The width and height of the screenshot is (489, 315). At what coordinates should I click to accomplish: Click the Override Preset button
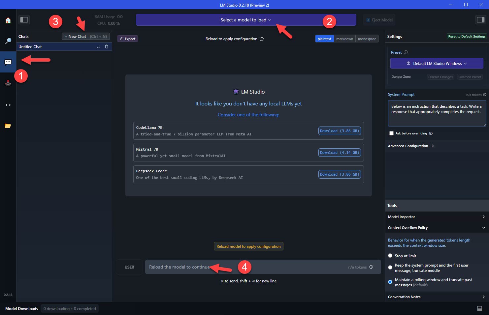pos(470,77)
